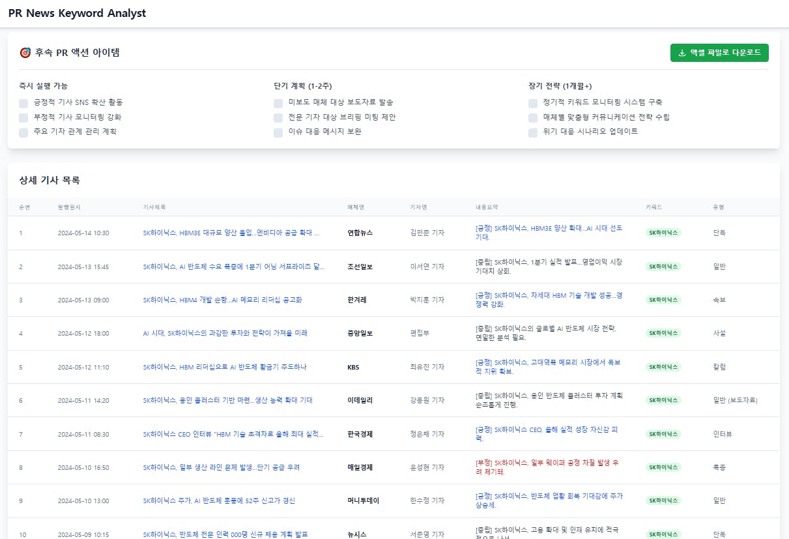Open SK하이닉스 CEO 인터뷰 article
This screenshot has height=539, width=789.
click(x=233, y=434)
